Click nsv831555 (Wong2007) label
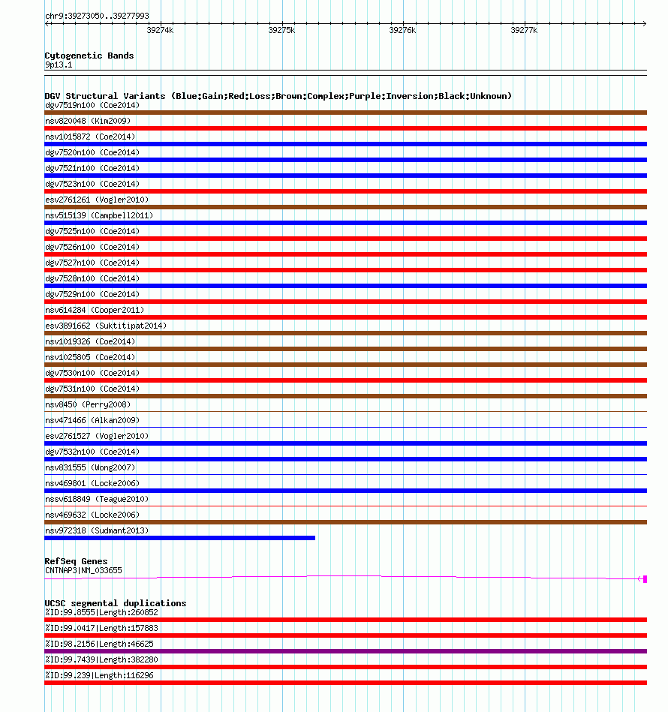Image resolution: width=668 pixels, height=712 pixels. tap(90, 467)
